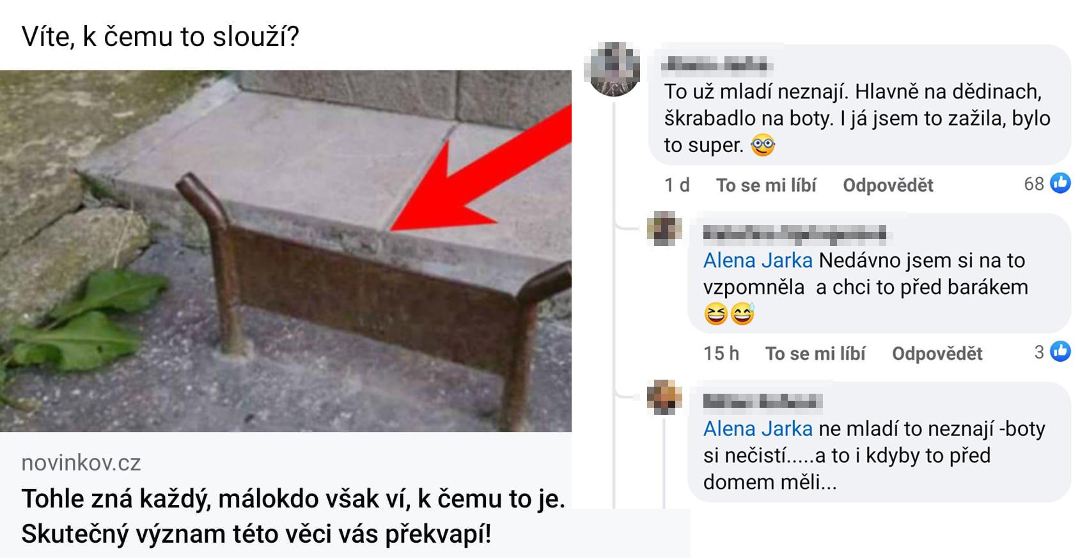This screenshot has height=558, width=1087.
Task: Like the 15 h reply comment
Action: click(815, 353)
